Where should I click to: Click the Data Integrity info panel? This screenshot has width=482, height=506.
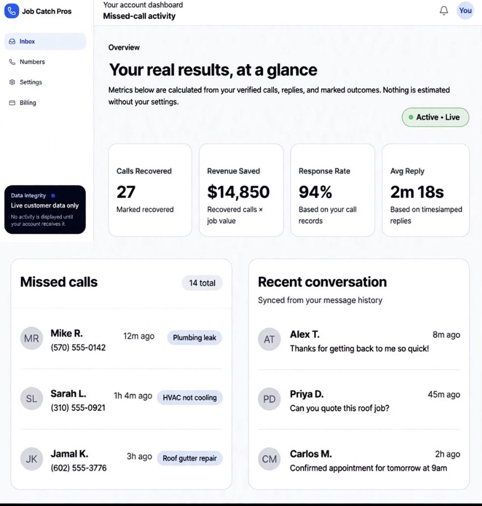(x=45, y=210)
